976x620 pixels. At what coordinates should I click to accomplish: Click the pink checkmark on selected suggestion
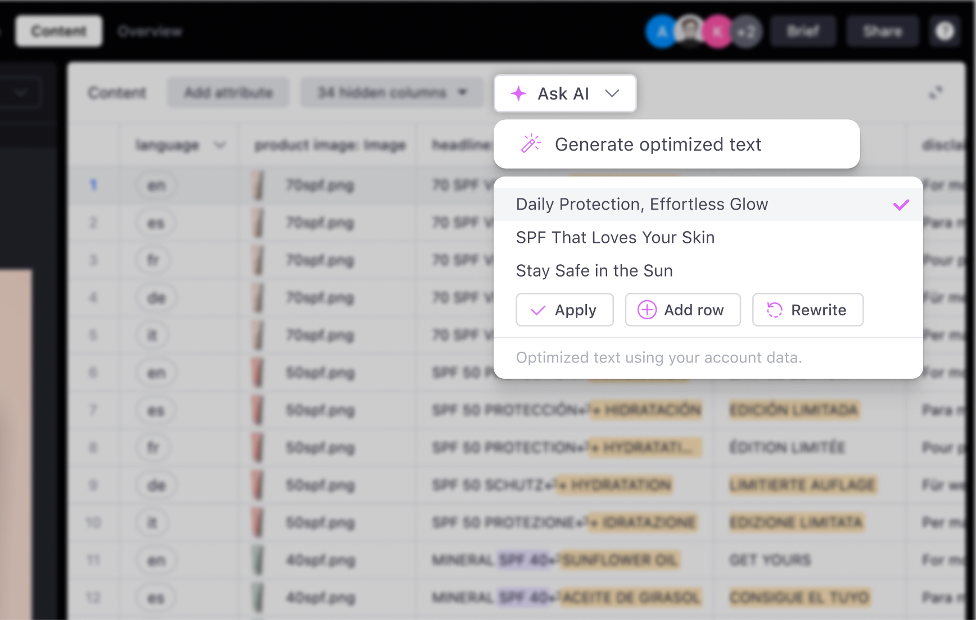coord(901,205)
